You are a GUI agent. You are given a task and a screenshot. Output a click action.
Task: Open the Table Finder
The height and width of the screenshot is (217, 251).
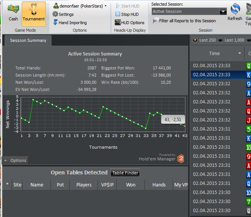tap(125, 173)
